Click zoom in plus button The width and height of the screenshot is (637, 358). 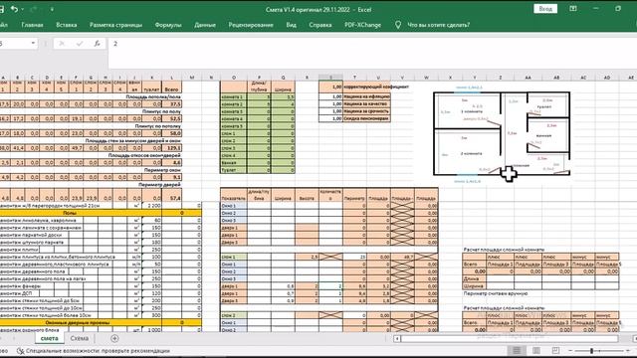[x=628, y=351]
